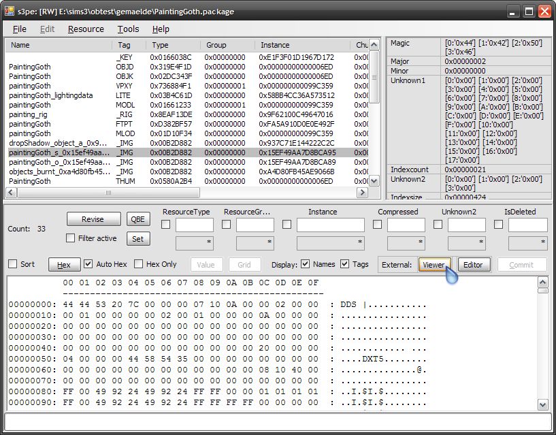Open the Resource menu
556x435 pixels.
(x=86, y=29)
